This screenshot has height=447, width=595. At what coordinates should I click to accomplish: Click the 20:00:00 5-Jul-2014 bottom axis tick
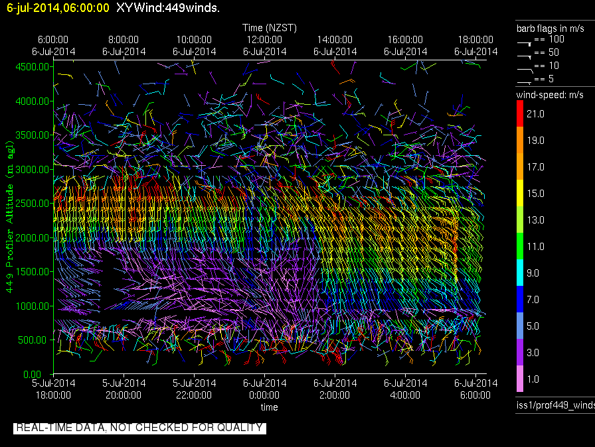point(124,389)
